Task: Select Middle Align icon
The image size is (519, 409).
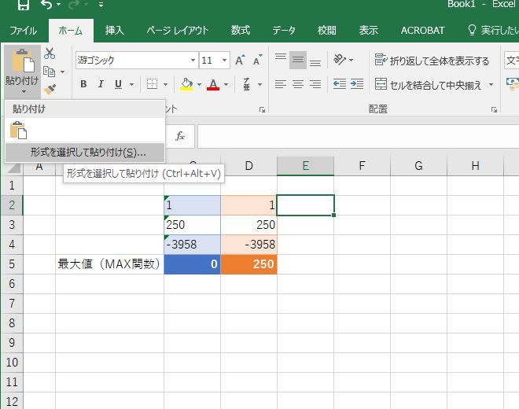Action: (x=298, y=60)
